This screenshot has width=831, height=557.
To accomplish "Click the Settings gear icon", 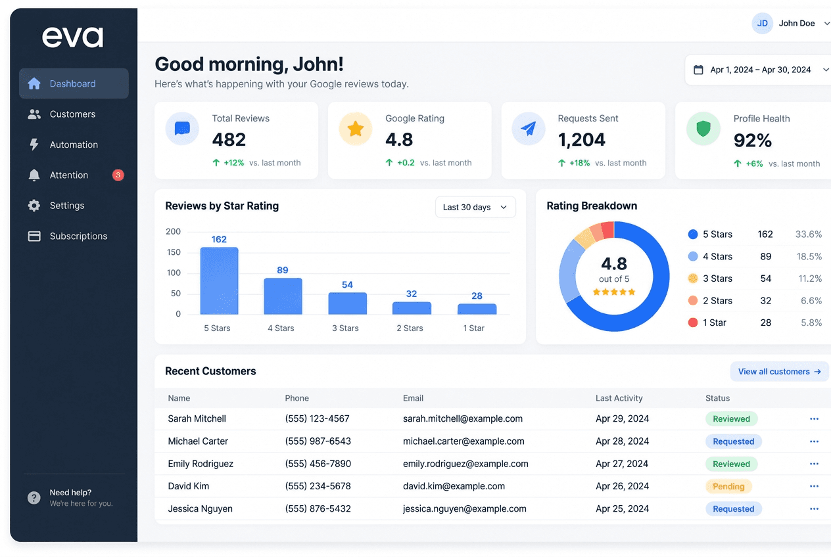I will (34, 206).
